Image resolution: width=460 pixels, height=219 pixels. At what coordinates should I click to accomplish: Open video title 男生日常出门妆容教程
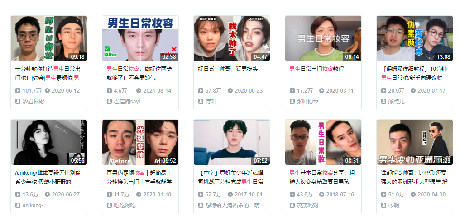(316, 69)
